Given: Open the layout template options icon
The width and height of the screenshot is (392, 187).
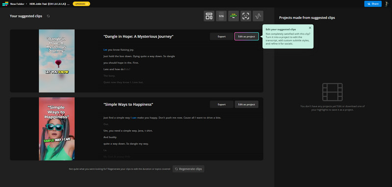Looking at the screenshot, I should tap(209, 16).
